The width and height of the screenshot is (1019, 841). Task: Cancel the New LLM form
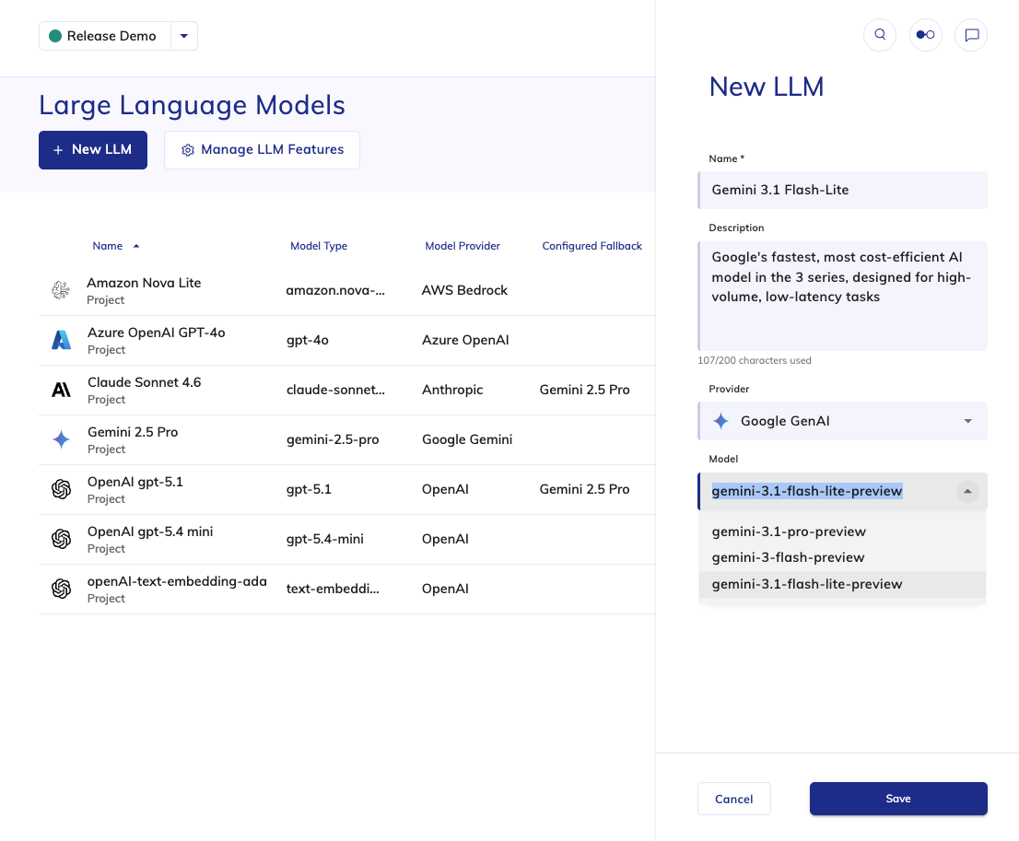point(733,799)
